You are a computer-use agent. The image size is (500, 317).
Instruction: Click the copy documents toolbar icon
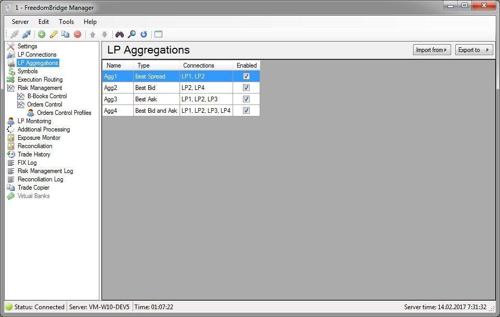coord(66,34)
